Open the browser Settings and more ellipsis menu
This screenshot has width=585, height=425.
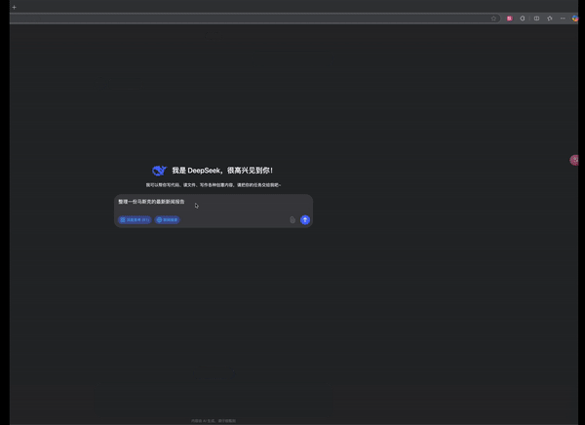point(563,19)
